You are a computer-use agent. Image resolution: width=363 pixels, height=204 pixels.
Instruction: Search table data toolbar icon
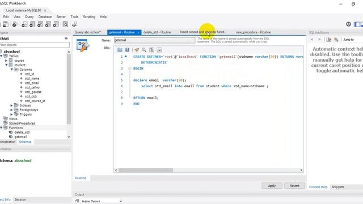tap(65, 24)
